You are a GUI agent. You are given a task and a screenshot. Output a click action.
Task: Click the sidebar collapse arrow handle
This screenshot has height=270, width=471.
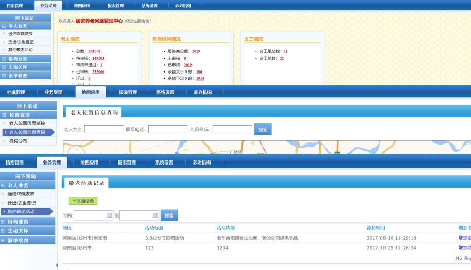[57, 265]
